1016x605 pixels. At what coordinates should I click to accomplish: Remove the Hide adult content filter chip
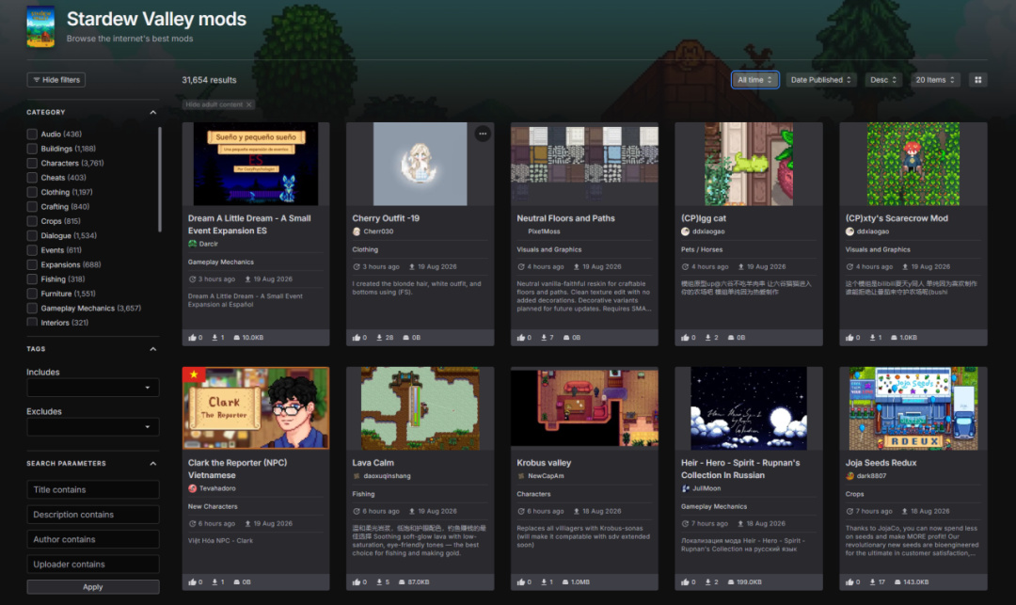(248, 104)
